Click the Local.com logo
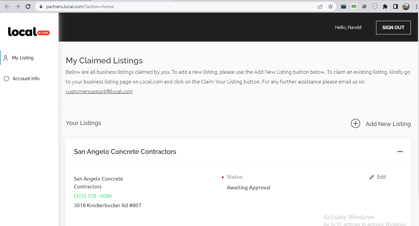419x226 pixels. click(29, 32)
